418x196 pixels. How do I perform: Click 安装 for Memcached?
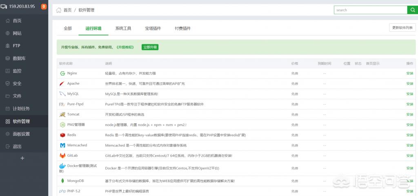click(409, 146)
